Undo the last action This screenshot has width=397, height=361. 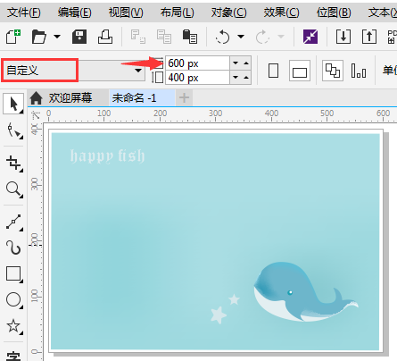pyautogui.click(x=223, y=37)
